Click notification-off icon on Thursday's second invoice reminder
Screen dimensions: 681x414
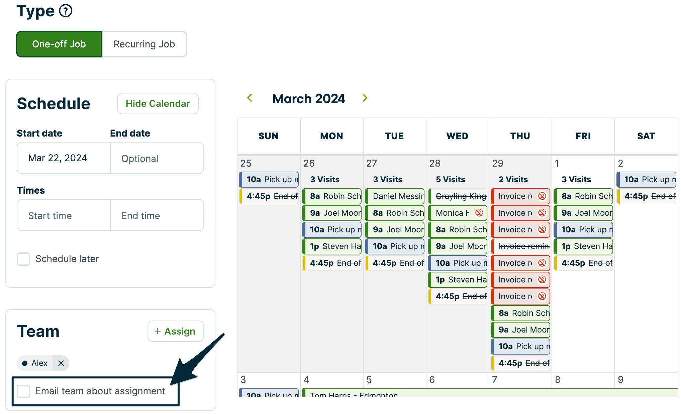coord(543,213)
